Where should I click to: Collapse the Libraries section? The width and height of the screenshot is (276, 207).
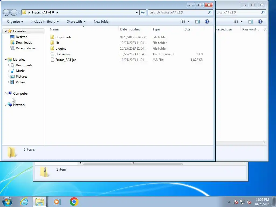(x=6, y=60)
